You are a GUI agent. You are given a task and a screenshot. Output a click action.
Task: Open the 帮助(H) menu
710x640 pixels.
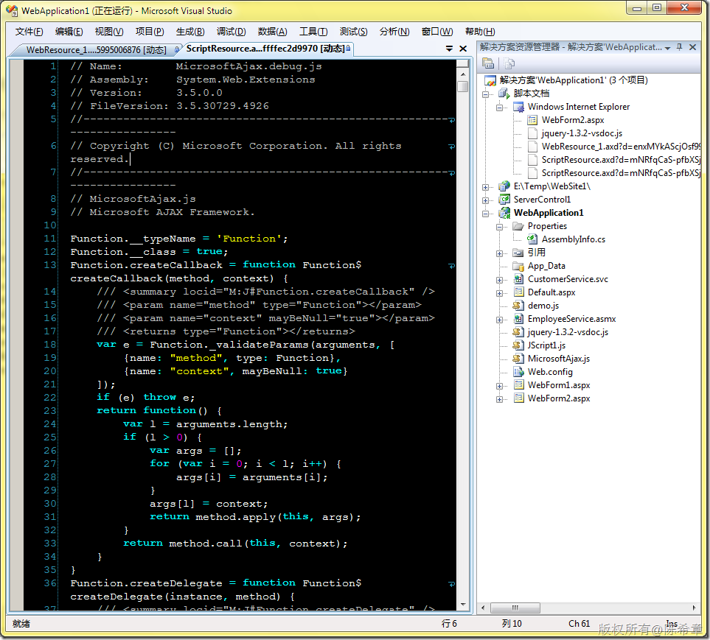(480, 32)
